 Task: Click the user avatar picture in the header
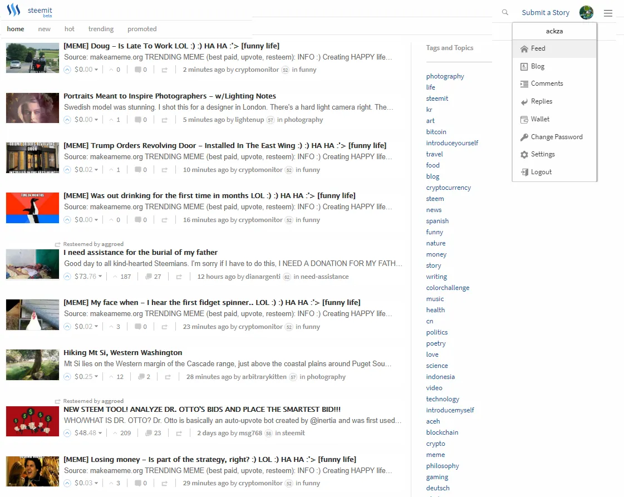pos(586,12)
